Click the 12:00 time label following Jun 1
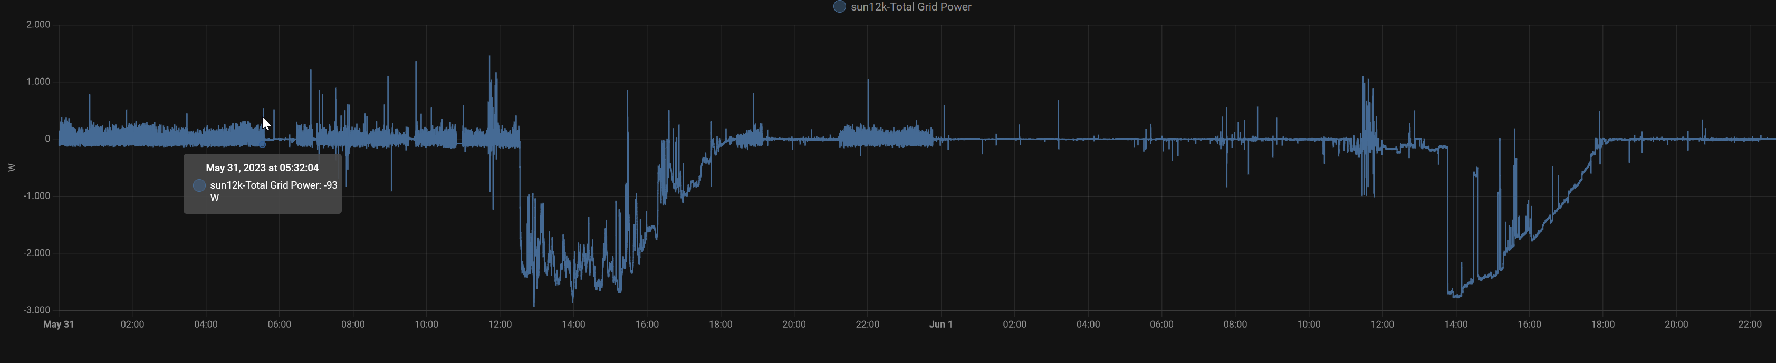 tap(1381, 325)
